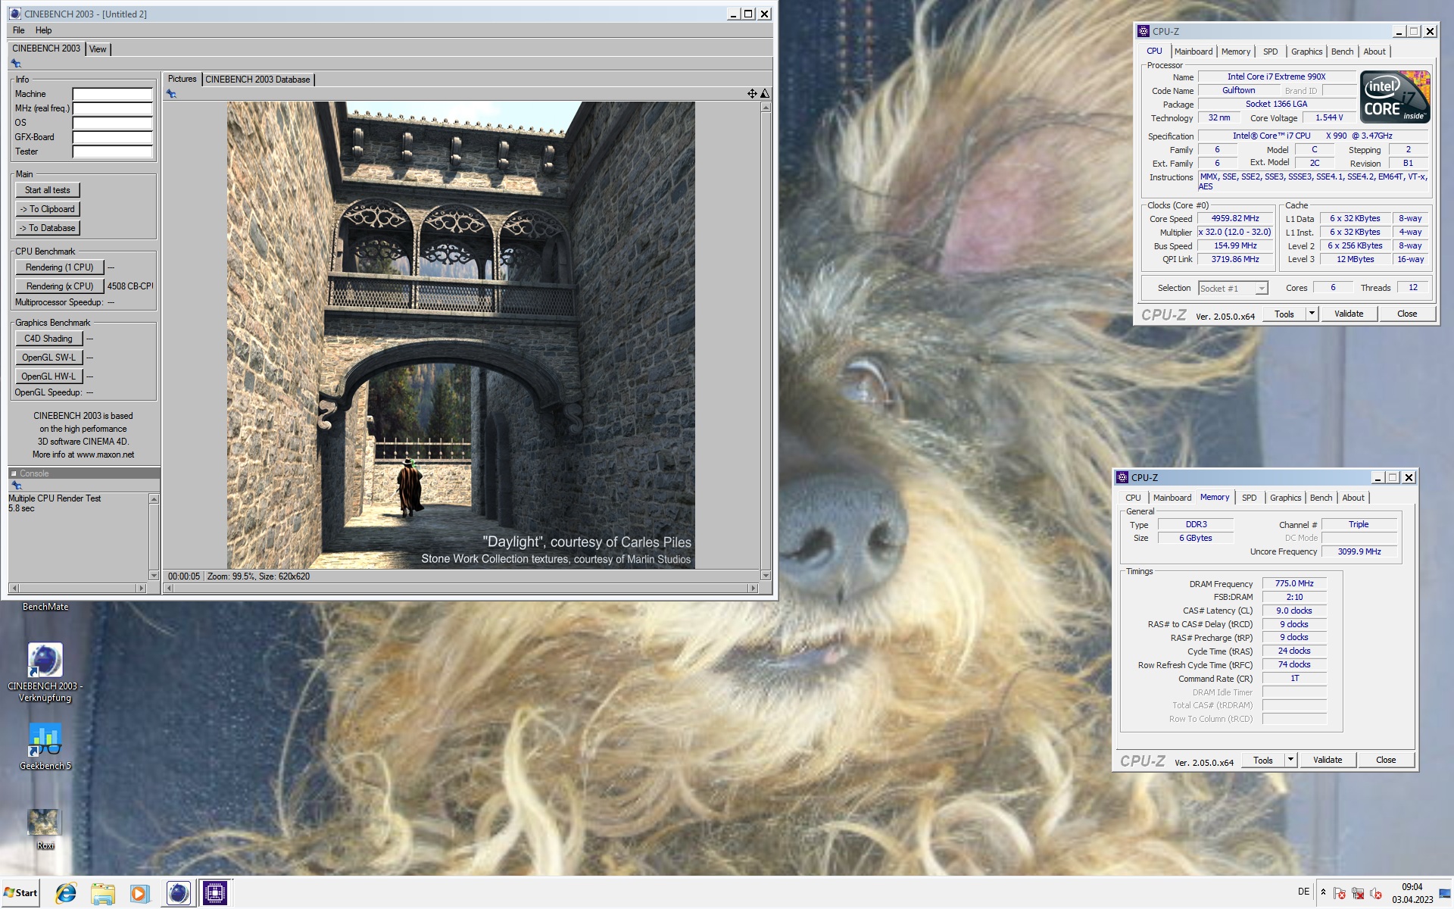Run Rendering (x CPU) benchmark
This screenshot has height=909, width=1454.
click(x=59, y=286)
